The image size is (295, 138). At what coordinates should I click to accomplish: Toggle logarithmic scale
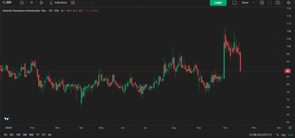(x=283, y=135)
